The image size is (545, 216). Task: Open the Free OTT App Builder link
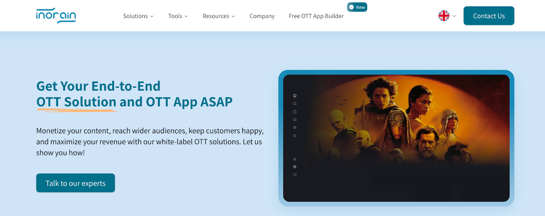tap(316, 16)
